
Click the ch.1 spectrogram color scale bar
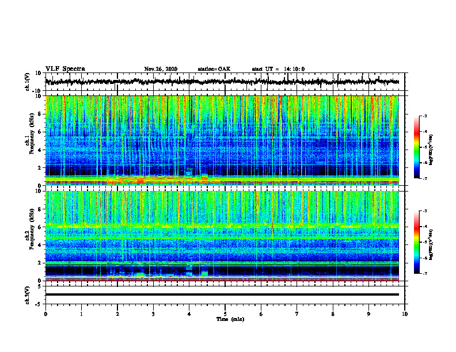(416, 147)
